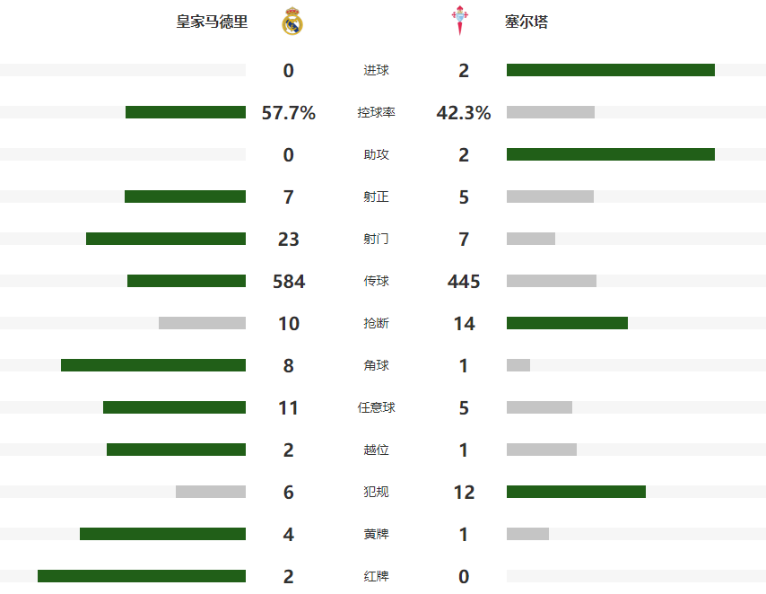Click Celta's green goals bar
The image size is (766, 594).
[610, 70]
